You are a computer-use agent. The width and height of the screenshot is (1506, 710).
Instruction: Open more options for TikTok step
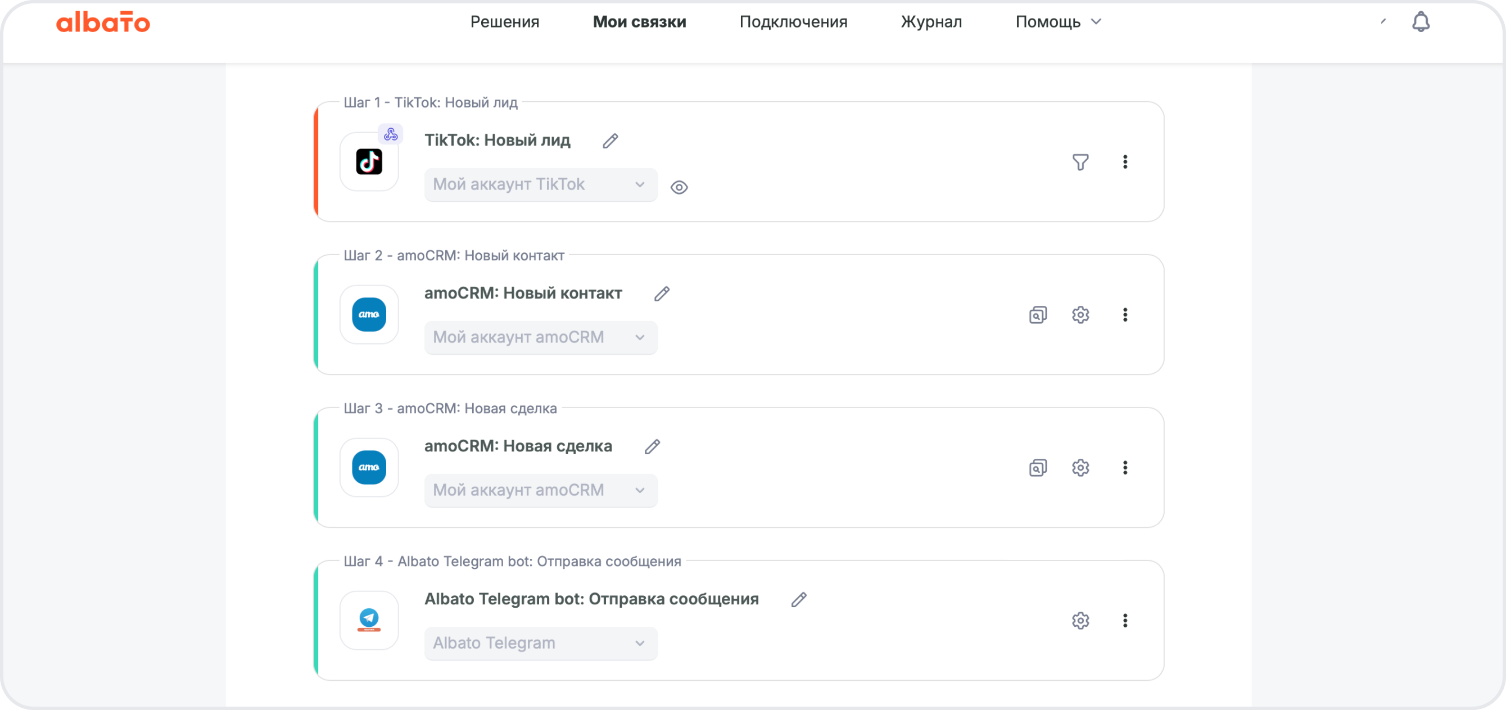click(x=1125, y=162)
